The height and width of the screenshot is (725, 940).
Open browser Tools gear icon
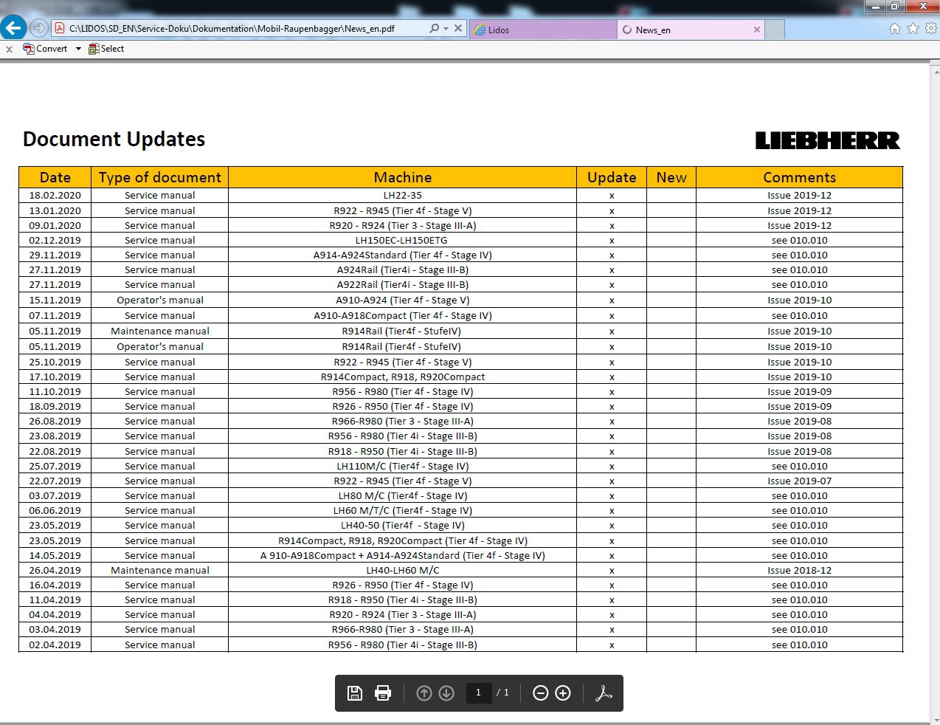[x=931, y=28]
